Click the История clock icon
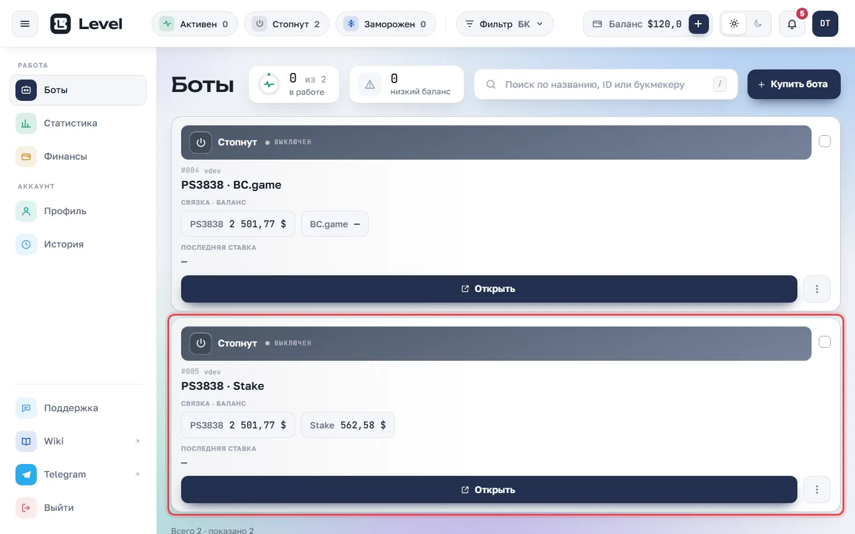This screenshot has width=855, height=534. click(26, 244)
